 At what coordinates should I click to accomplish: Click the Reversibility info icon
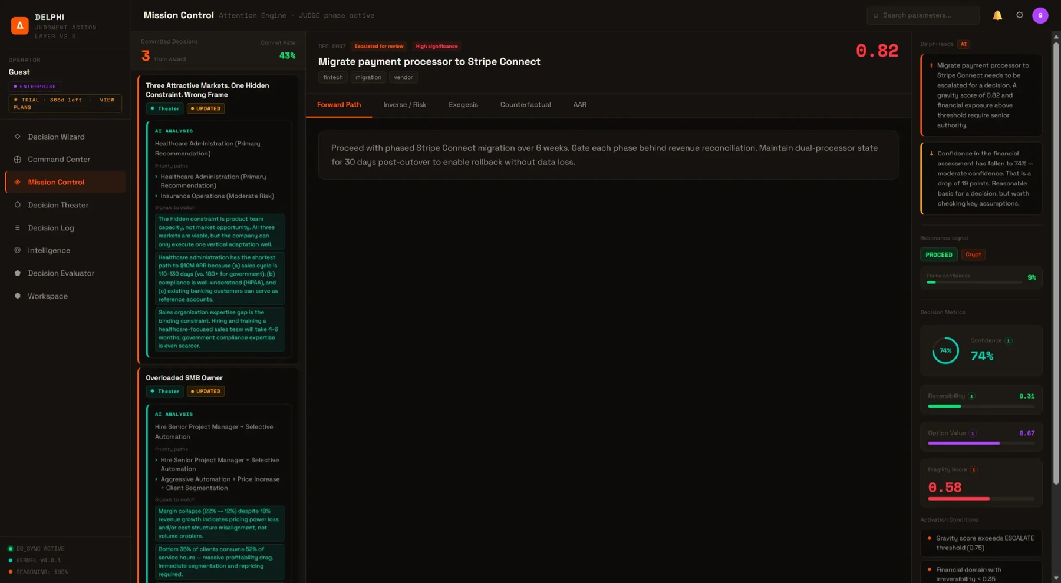tap(972, 396)
